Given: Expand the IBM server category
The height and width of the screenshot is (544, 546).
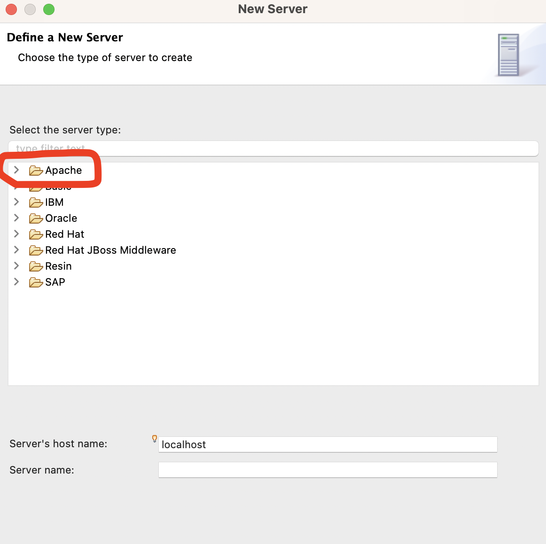Looking at the screenshot, I should [16, 202].
